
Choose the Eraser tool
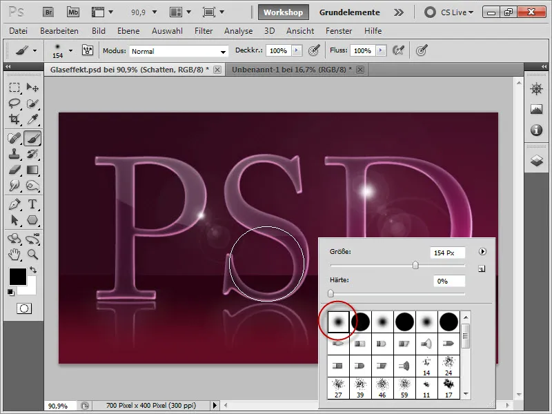tap(14, 170)
